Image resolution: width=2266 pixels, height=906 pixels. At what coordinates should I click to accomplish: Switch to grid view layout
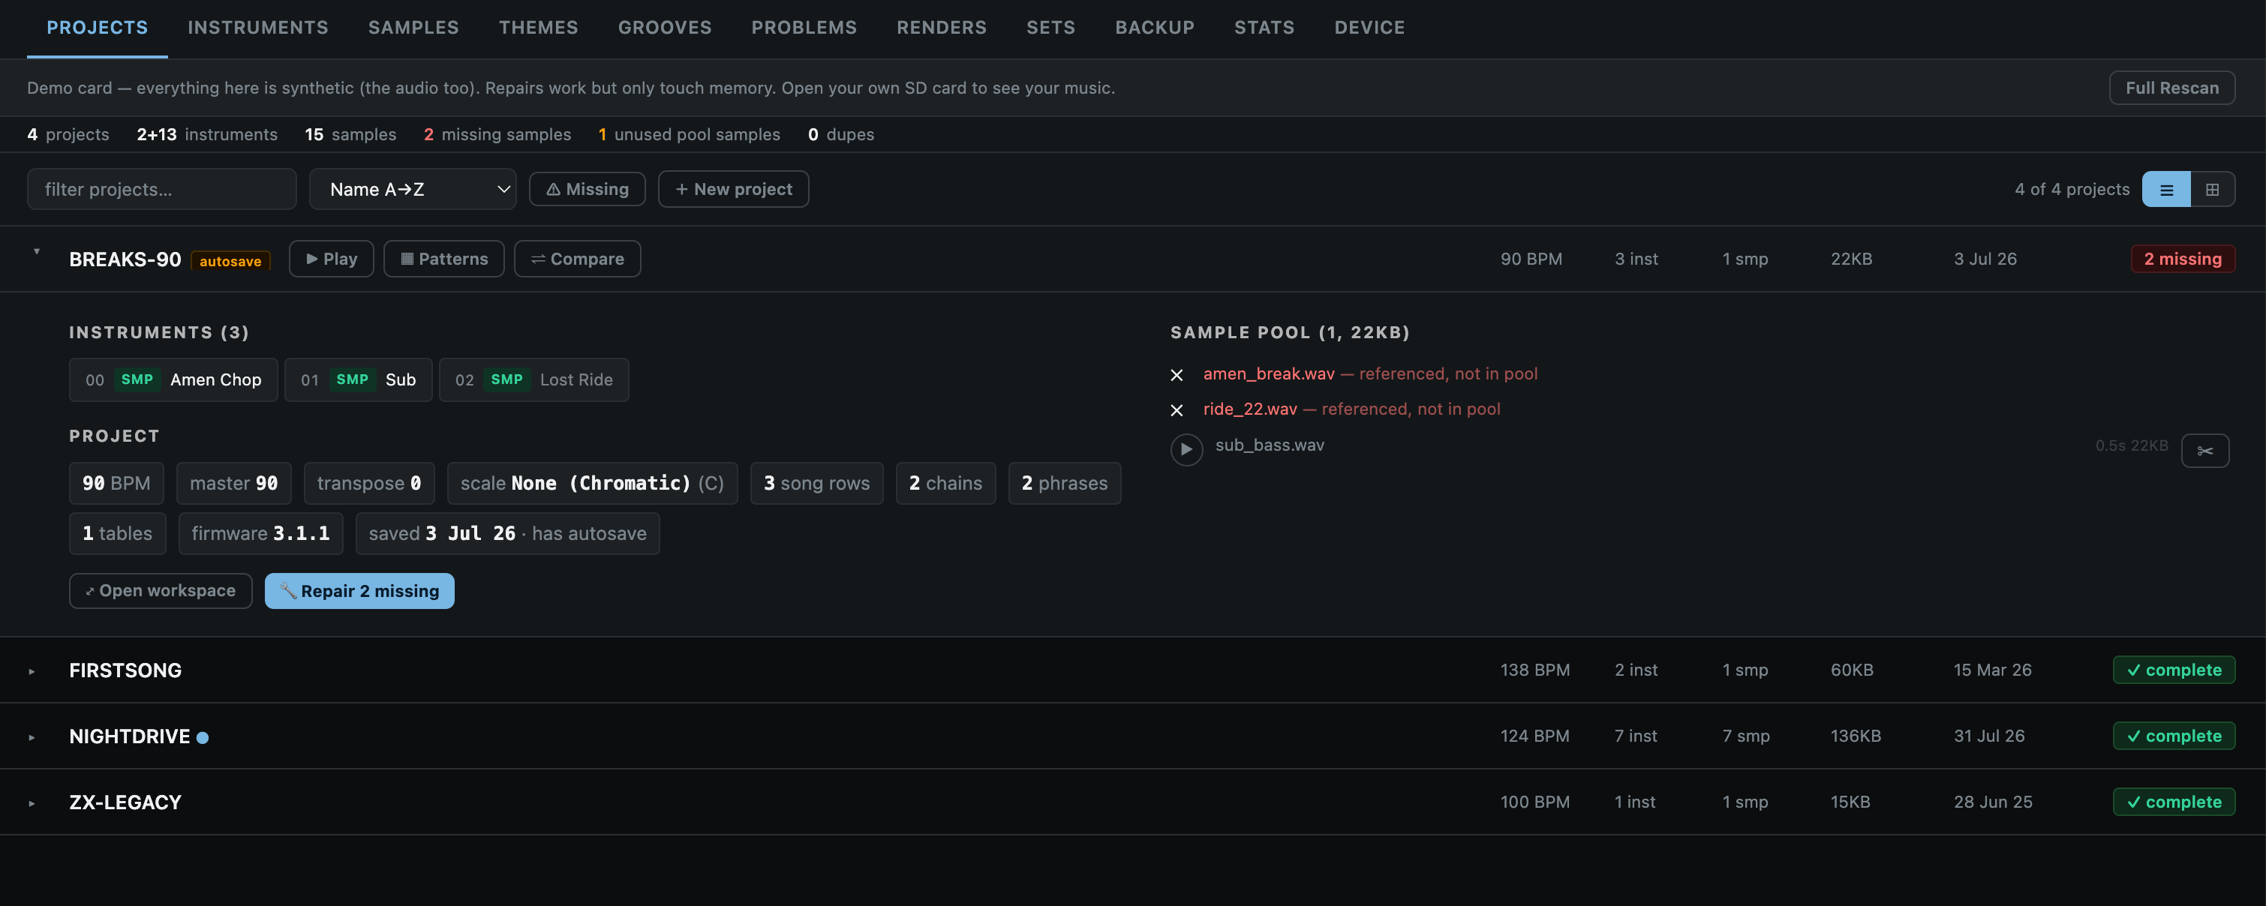[2212, 189]
